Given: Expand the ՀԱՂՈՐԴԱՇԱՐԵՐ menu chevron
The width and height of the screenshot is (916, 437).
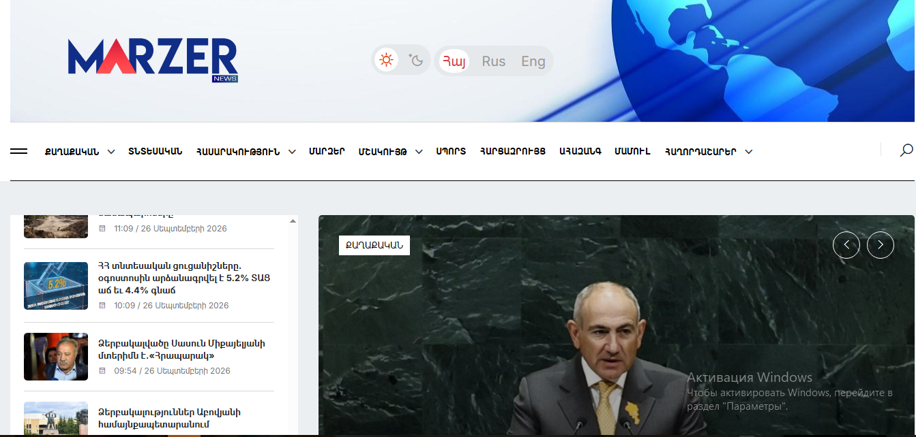Looking at the screenshot, I should [x=748, y=152].
